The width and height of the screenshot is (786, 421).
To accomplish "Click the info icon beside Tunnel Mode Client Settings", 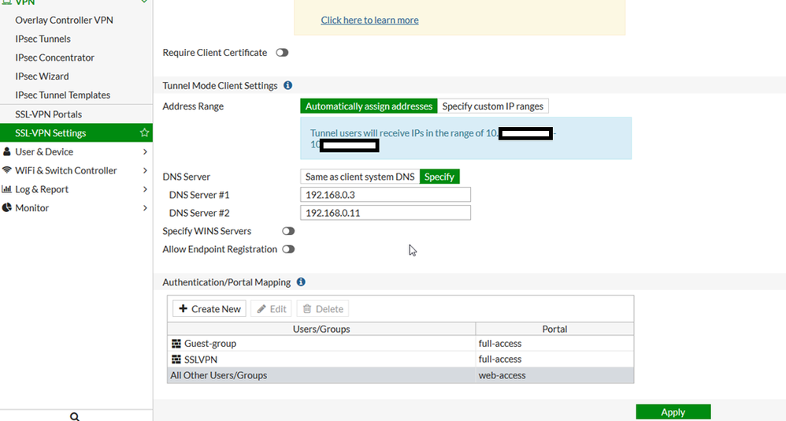I will click(x=287, y=85).
